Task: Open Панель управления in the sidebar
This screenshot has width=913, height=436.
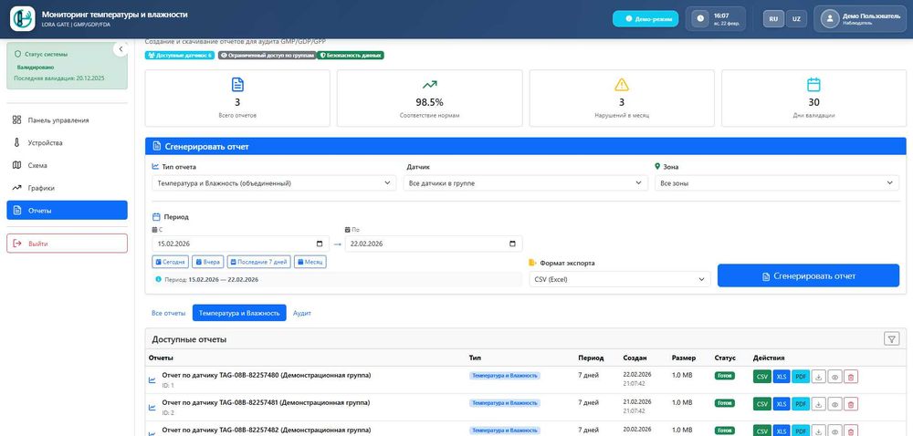Action: pos(67,120)
